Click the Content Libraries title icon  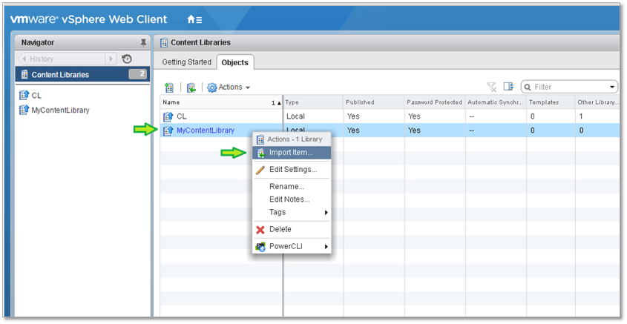coord(163,43)
